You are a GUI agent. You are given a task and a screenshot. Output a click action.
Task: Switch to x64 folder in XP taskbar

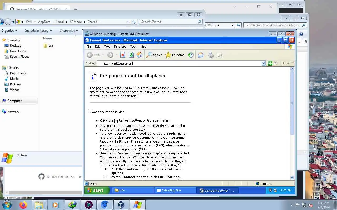[133, 190]
